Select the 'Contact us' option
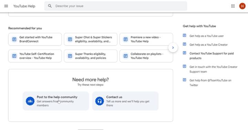 coord(125,101)
